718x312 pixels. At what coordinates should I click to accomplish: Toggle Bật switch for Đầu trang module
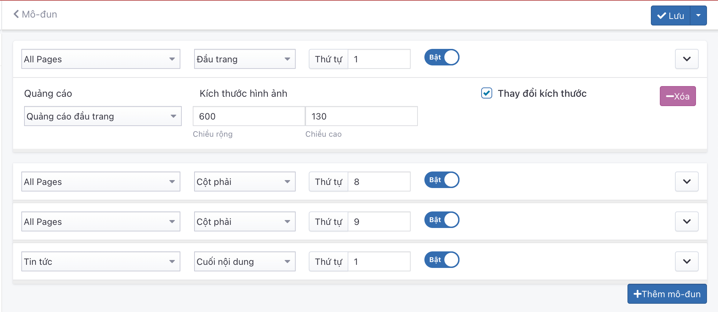[x=442, y=57]
